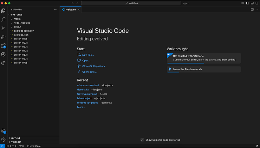This screenshot has height=148, width=260.
Task: Open recent project domestika
Action: click(x=83, y=89)
